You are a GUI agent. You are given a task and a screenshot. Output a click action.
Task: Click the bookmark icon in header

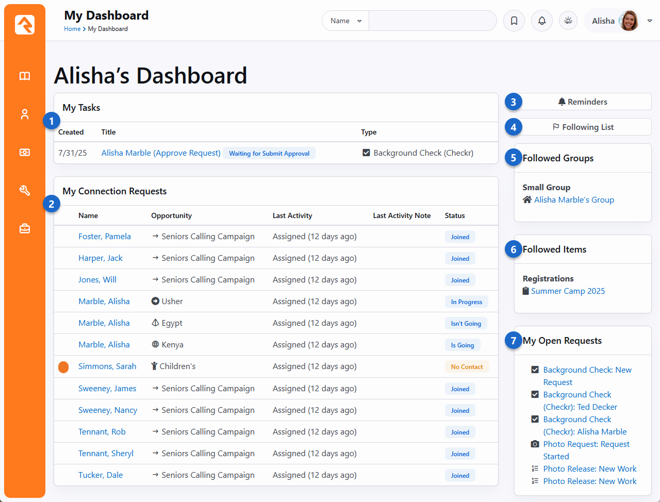coord(514,21)
